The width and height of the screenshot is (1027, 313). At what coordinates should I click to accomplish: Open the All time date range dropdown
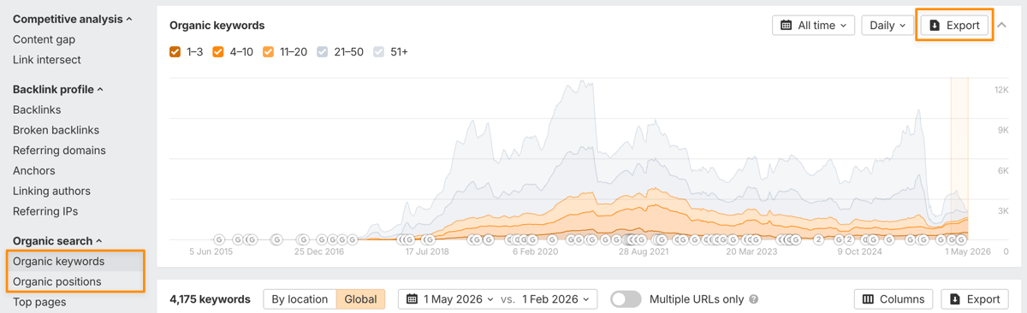tap(813, 26)
